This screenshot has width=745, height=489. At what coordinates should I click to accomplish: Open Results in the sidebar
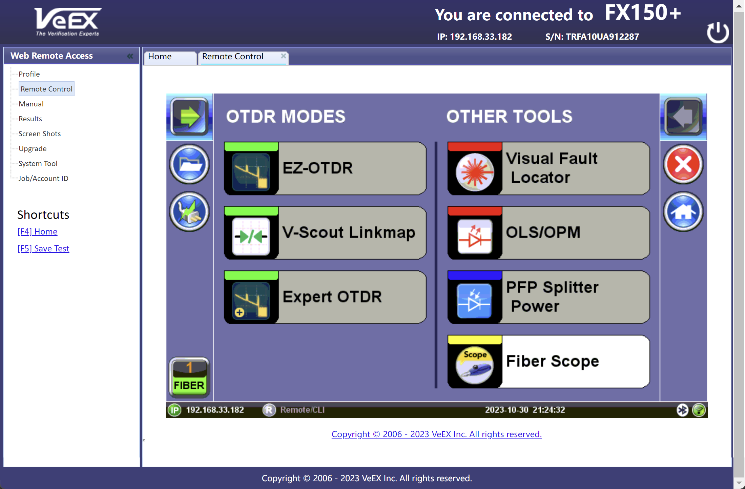(x=30, y=119)
